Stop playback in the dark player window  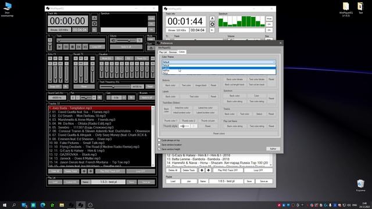(x=72, y=47)
